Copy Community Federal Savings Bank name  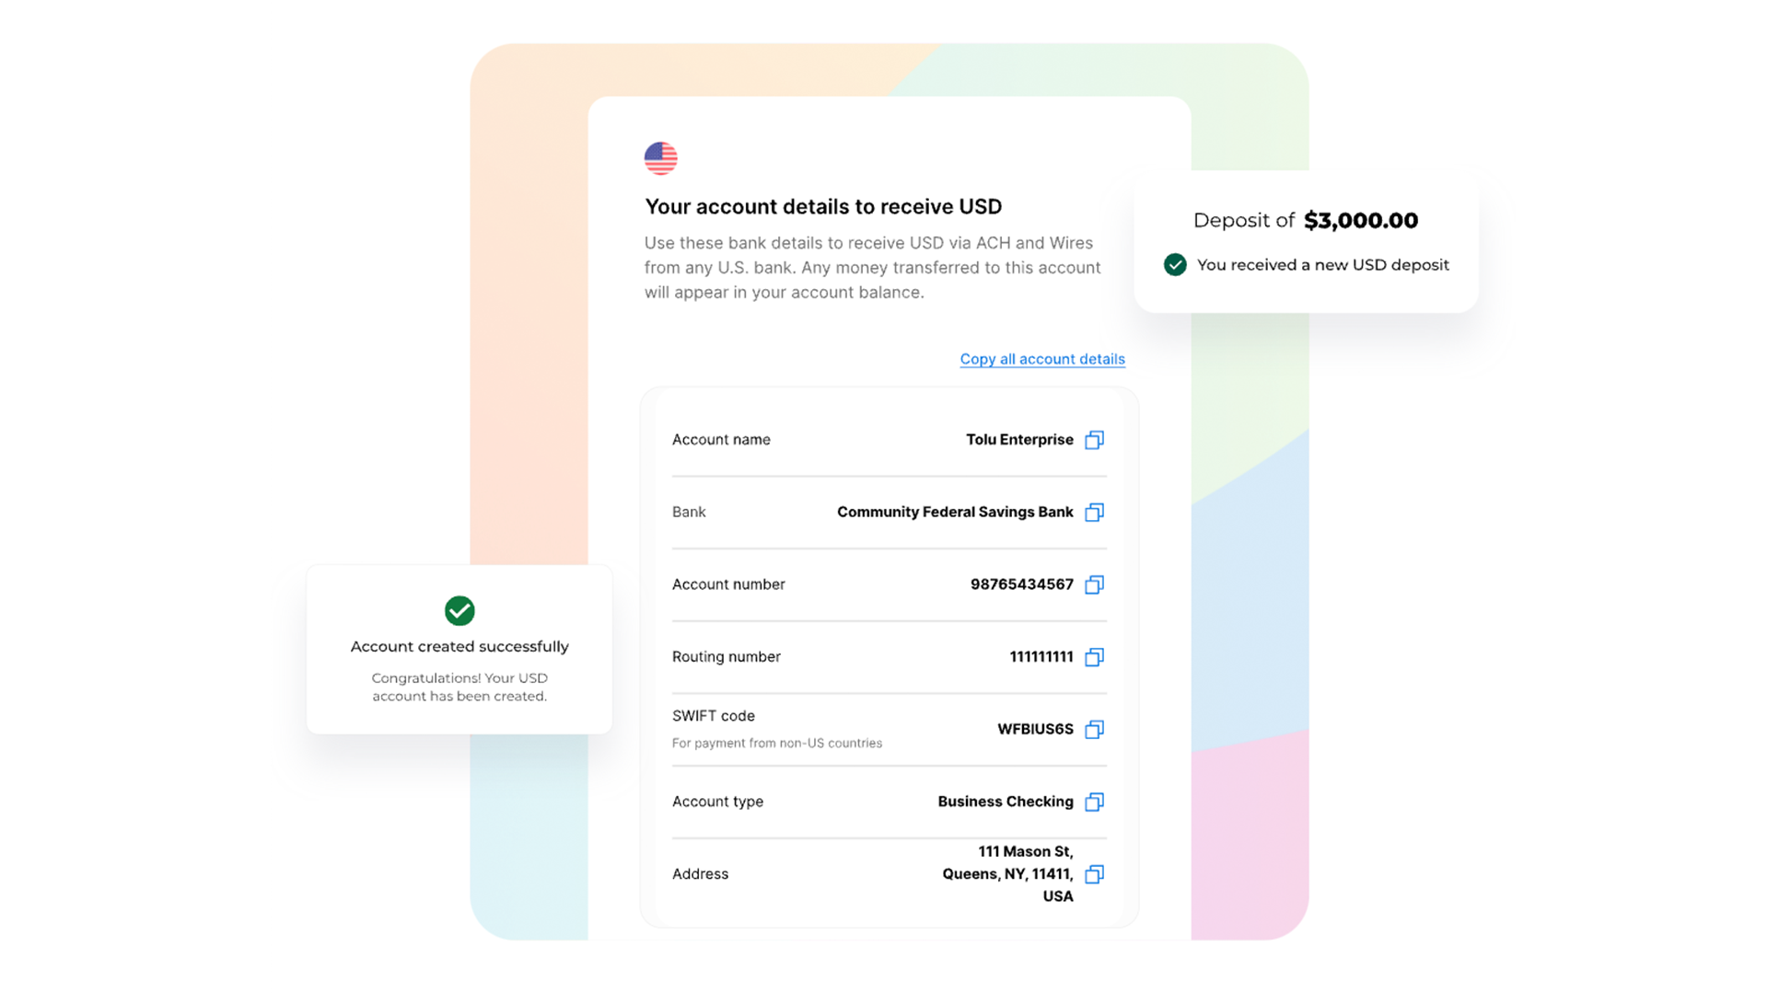tap(1094, 513)
